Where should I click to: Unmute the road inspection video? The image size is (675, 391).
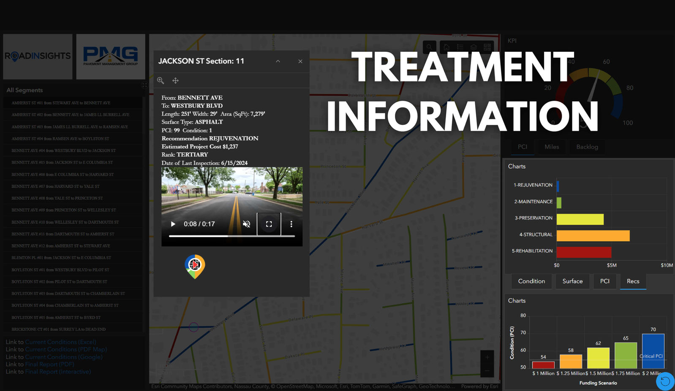pyautogui.click(x=247, y=224)
